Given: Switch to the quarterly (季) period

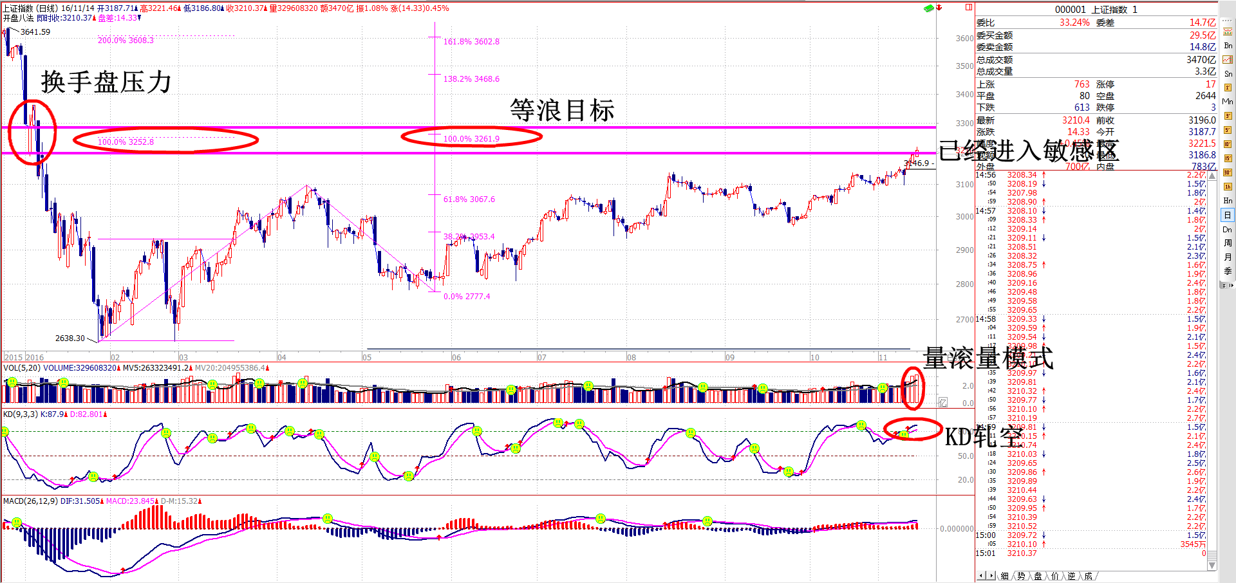Looking at the screenshot, I should coord(1228,272).
